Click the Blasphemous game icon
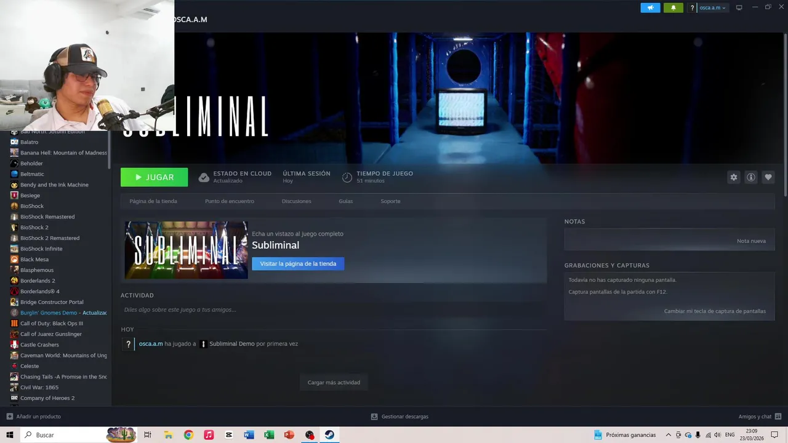The image size is (788, 443). click(x=14, y=270)
